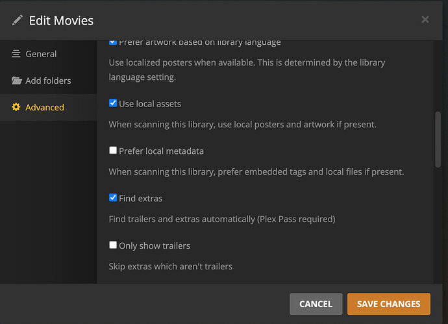The height and width of the screenshot is (324, 448).
Task: Disable the Use local assets checkbox
Action: 113,103
